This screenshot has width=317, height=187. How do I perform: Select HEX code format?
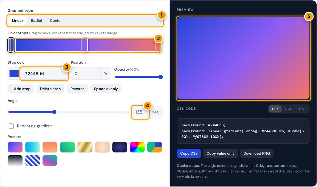pos(275,109)
